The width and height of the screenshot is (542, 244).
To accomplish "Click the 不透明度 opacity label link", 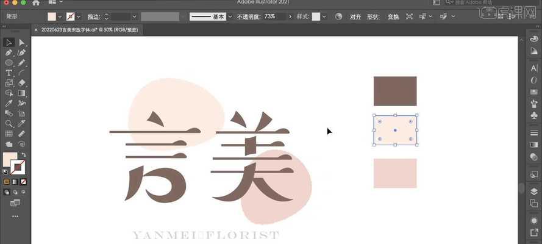I will (x=249, y=16).
